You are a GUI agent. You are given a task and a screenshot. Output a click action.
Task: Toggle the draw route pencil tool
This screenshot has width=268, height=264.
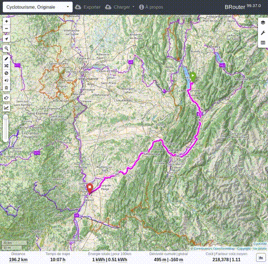pyautogui.click(x=7, y=59)
